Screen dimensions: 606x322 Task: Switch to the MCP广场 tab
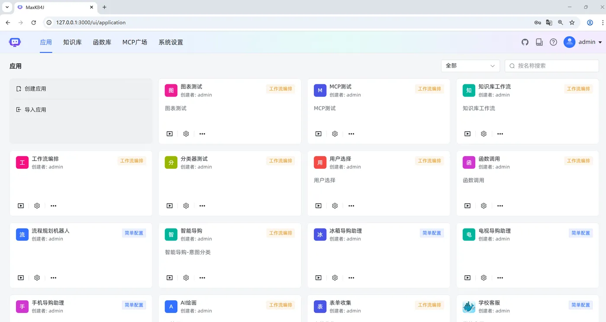coord(135,42)
